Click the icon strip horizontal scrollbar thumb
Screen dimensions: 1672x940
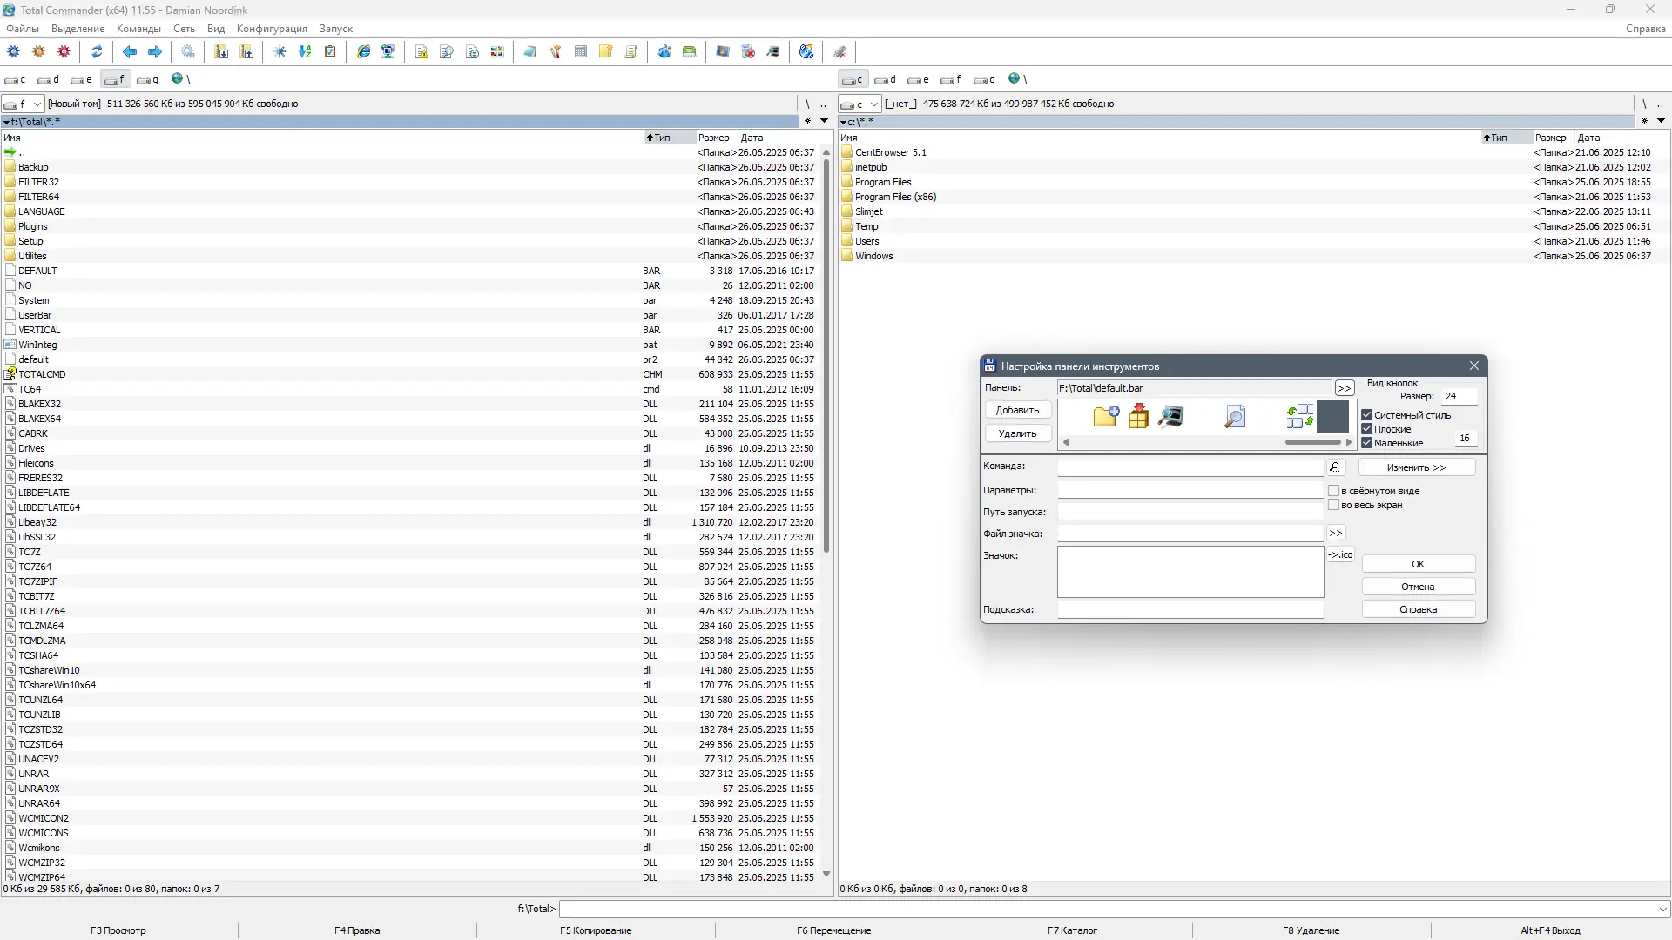pyautogui.click(x=1312, y=442)
